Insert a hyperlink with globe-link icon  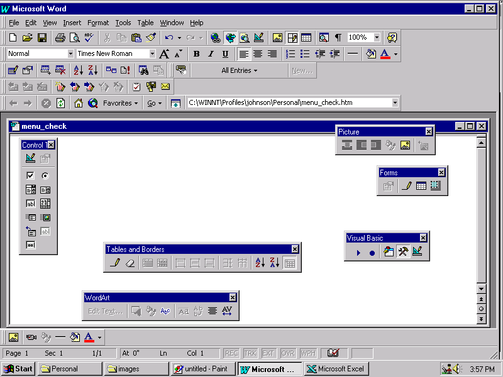tap(216, 38)
